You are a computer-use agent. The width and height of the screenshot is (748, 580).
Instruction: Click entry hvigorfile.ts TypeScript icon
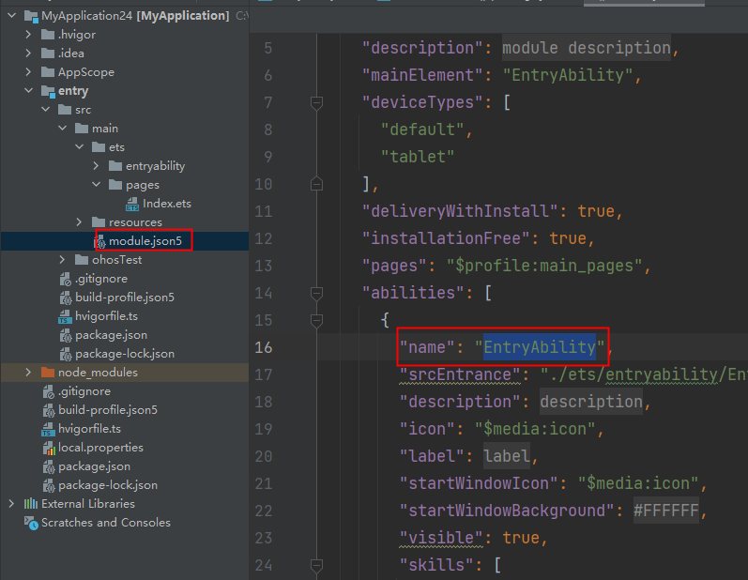[65, 316]
